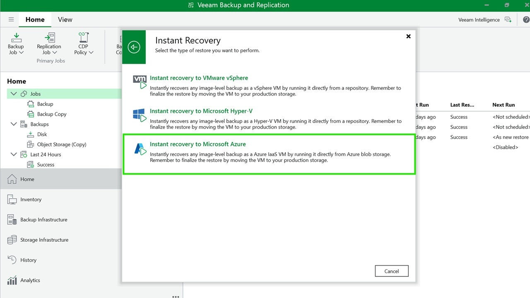530x298 pixels.
Task: Click the CDP Policy toolbar icon
Action: pos(84,38)
